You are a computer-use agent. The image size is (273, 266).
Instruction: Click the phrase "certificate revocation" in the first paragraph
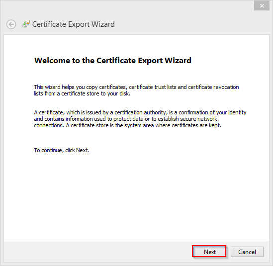point(213,87)
